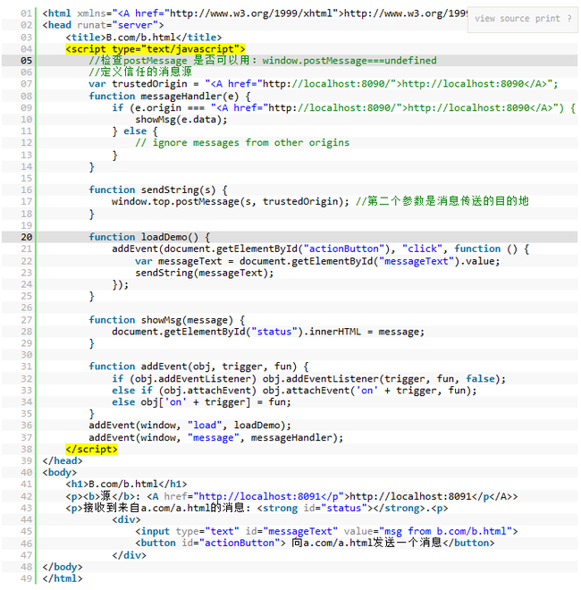The image size is (581, 590).
Task: Open the 'view source' toolbar link
Action: point(501,19)
